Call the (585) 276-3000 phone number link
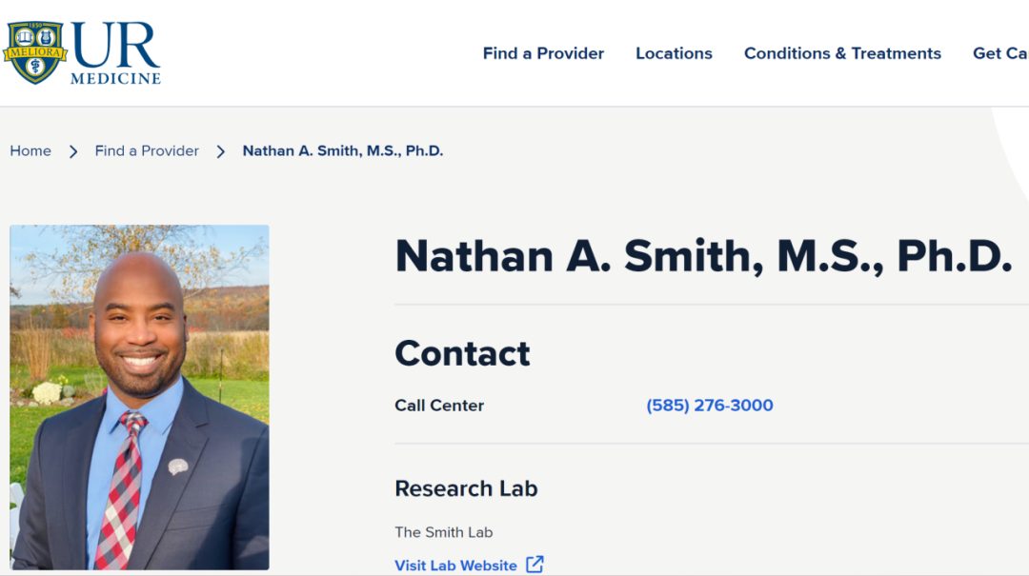 [x=710, y=406]
